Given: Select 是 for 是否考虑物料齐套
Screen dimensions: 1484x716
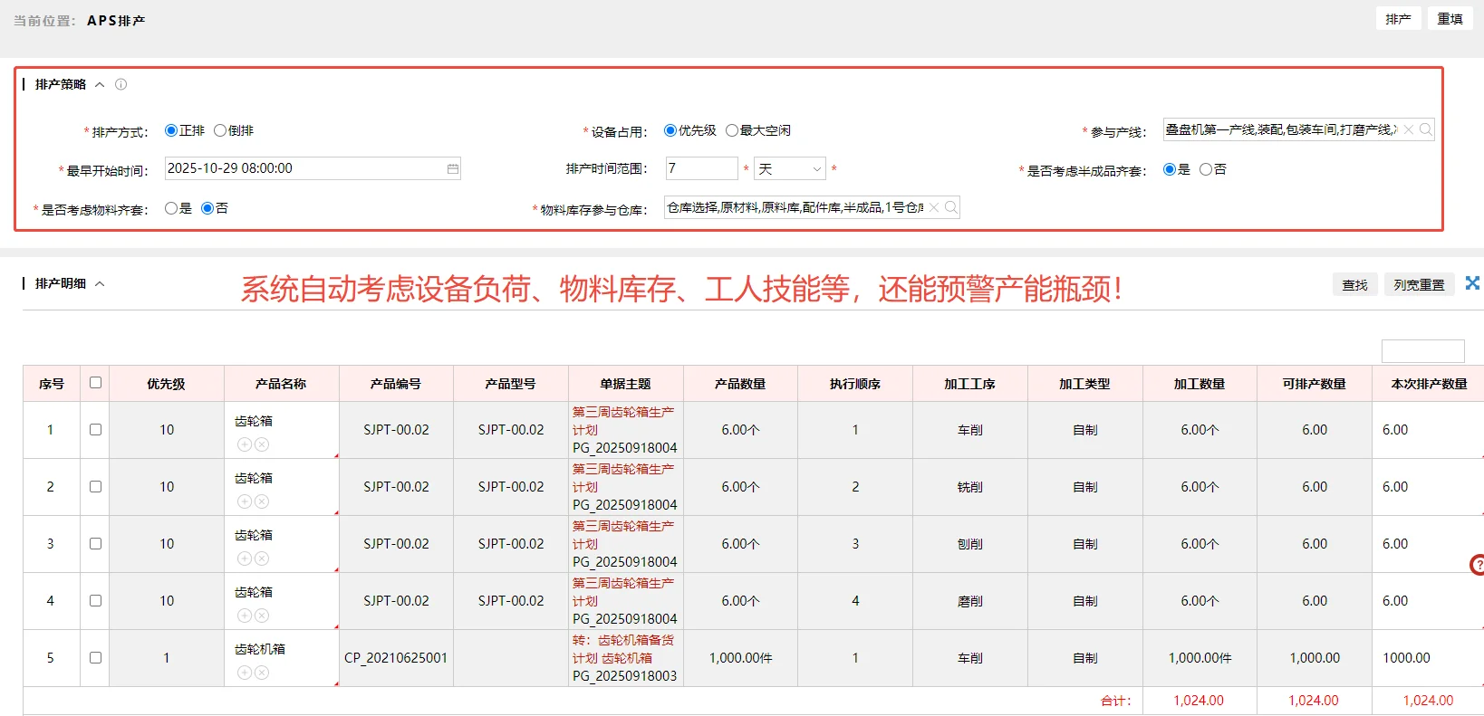Looking at the screenshot, I should coord(171,208).
